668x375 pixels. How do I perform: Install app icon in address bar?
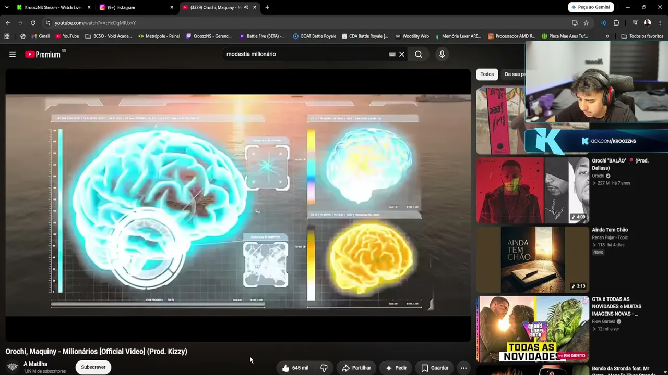point(575,23)
